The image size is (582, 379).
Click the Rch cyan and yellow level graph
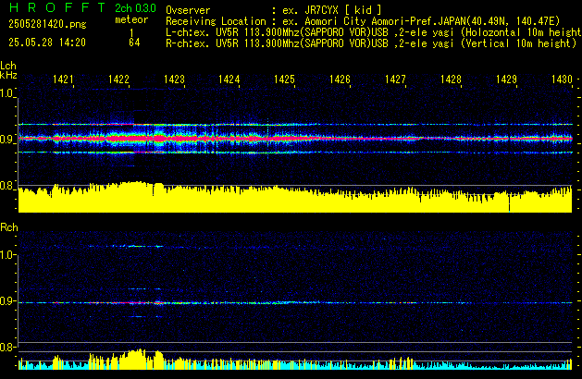click(295, 360)
